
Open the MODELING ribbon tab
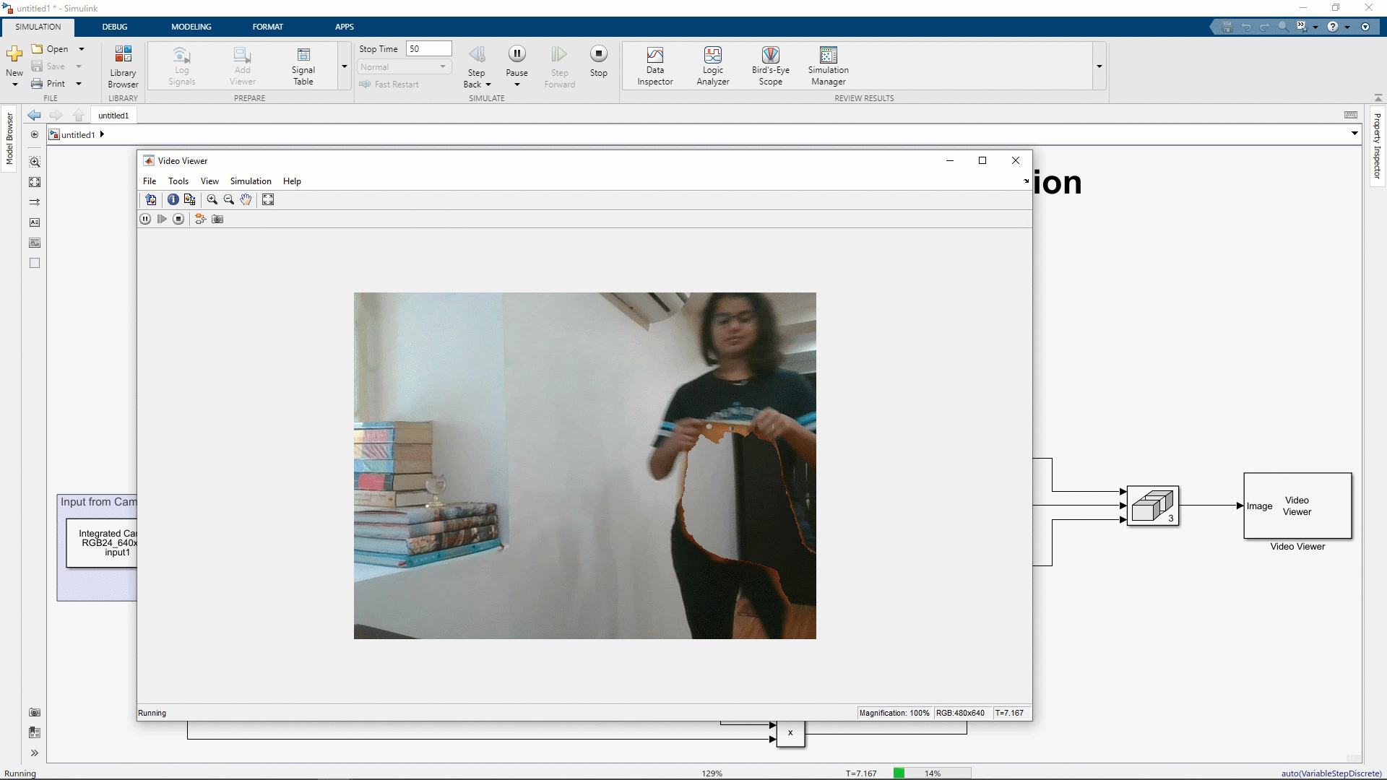coord(191,27)
